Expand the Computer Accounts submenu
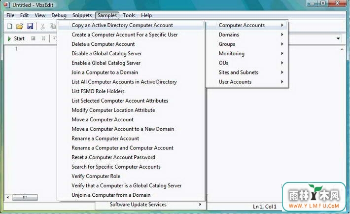 [x=246, y=25]
